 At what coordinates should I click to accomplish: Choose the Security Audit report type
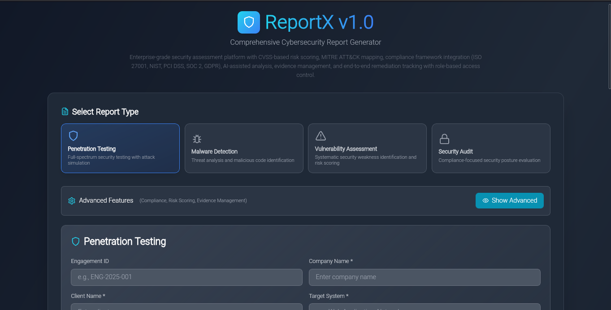point(491,148)
